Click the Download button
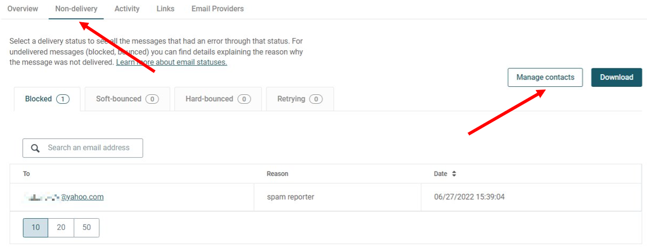This screenshot has width=647, height=250. (x=616, y=77)
